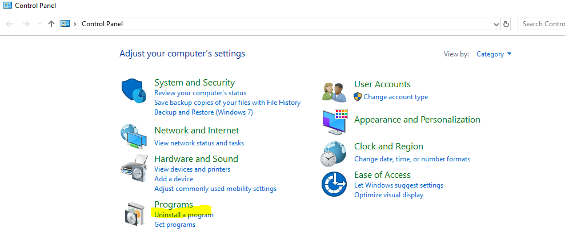Click Change account type
The width and height of the screenshot is (565, 244).
396,97
